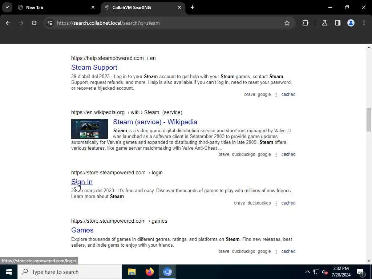Close the CollabVM SearXNG tab
Viewport: 372px width, 279px height.
click(x=179, y=7)
